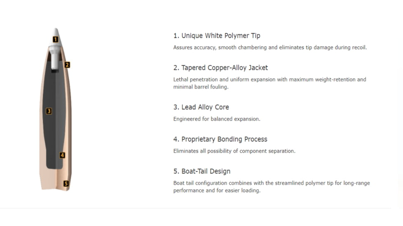
Task: Click the number 4 marker on the bullet diagram
Action: [62, 155]
